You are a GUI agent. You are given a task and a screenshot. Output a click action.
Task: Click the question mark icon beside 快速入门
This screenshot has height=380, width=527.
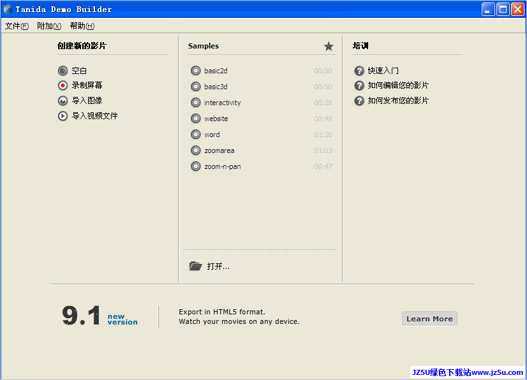(359, 71)
